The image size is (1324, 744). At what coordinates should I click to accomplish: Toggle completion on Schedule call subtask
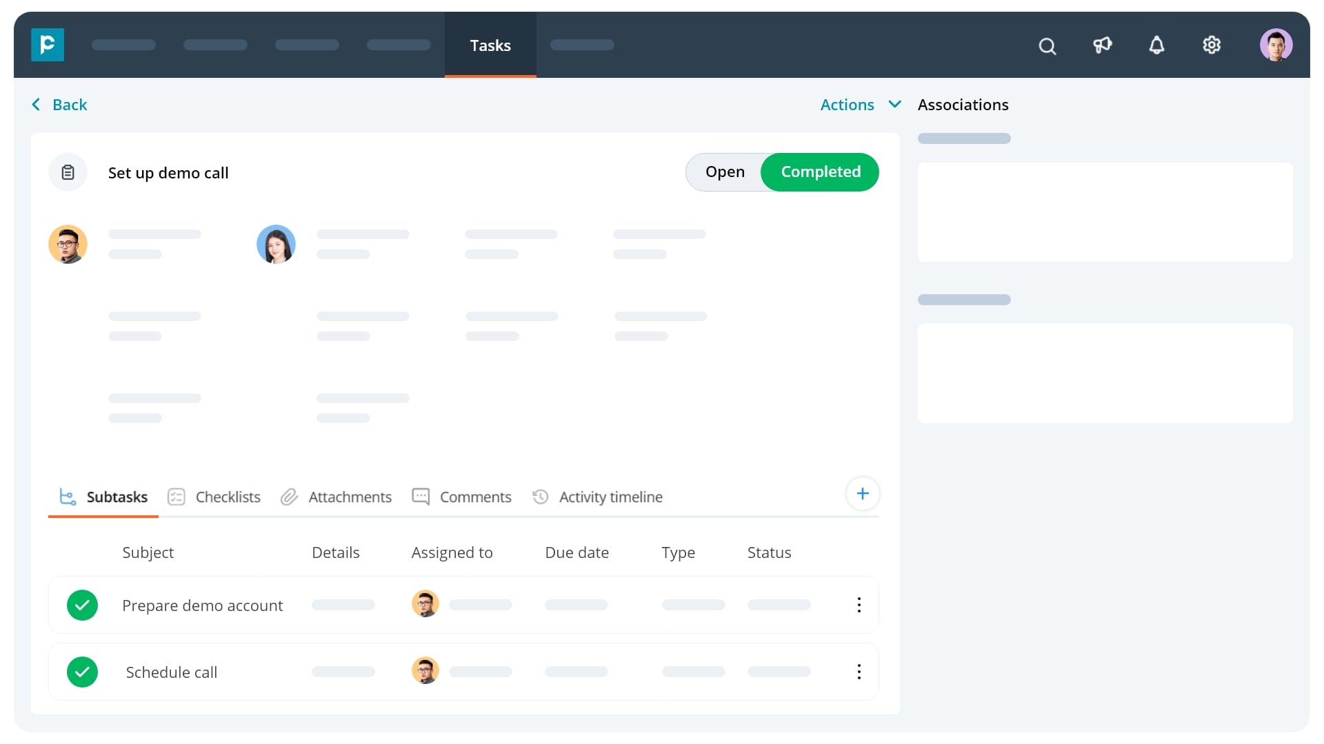coord(83,672)
